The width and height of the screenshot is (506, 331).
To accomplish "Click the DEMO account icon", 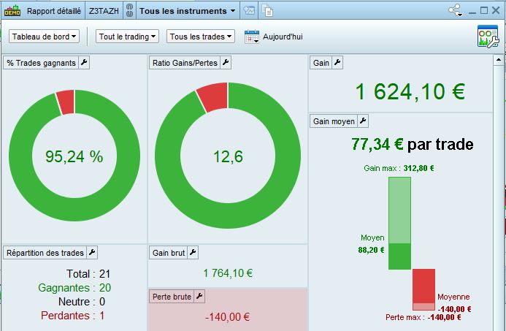I will pyautogui.click(x=12, y=11).
